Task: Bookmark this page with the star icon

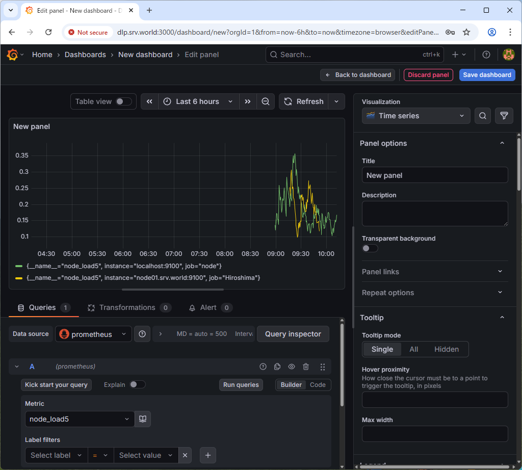Action: (466, 32)
